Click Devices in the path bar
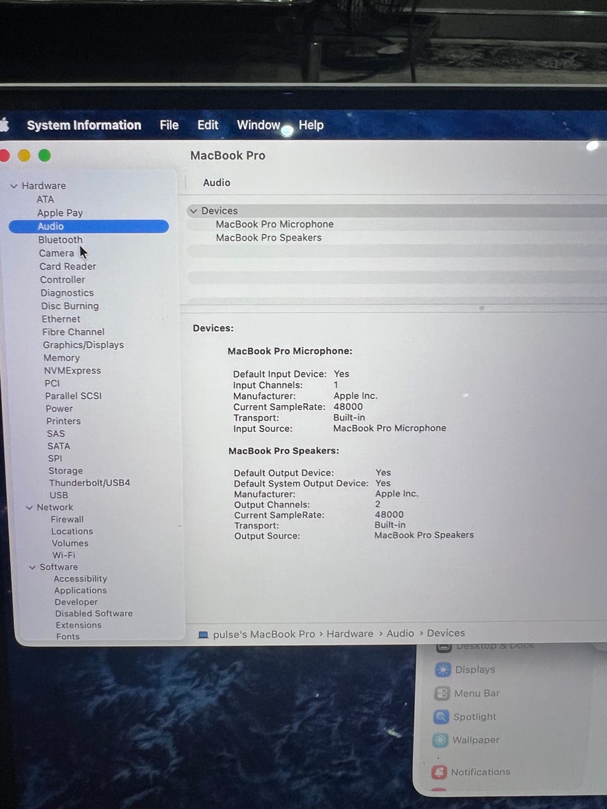The width and height of the screenshot is (607, 809). pyautogui.click(x=446, y=633)
